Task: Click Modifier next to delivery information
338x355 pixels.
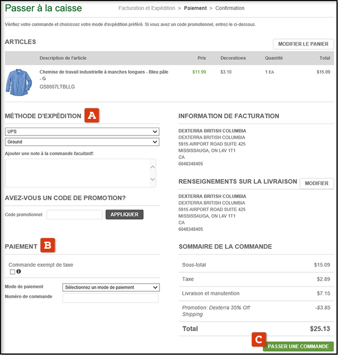Action: pos(316,184)
